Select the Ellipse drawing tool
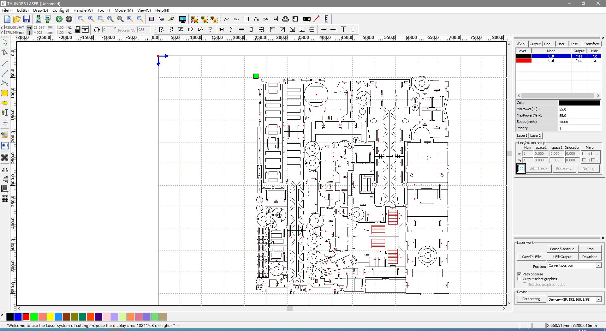This screenshot has width=606, height=331. 5,103
